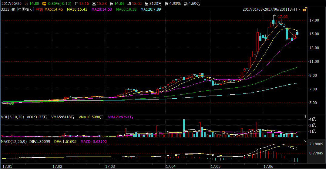326x169 pixels.
Task: Click the 2017/01/03-2017/06/20 date range link
Action: point(270,9)
